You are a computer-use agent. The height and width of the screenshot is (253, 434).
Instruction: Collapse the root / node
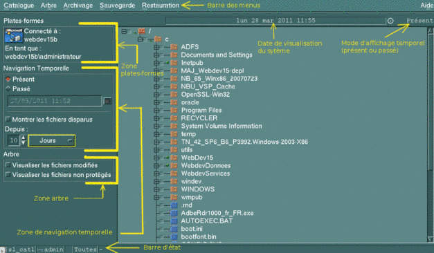124,31
